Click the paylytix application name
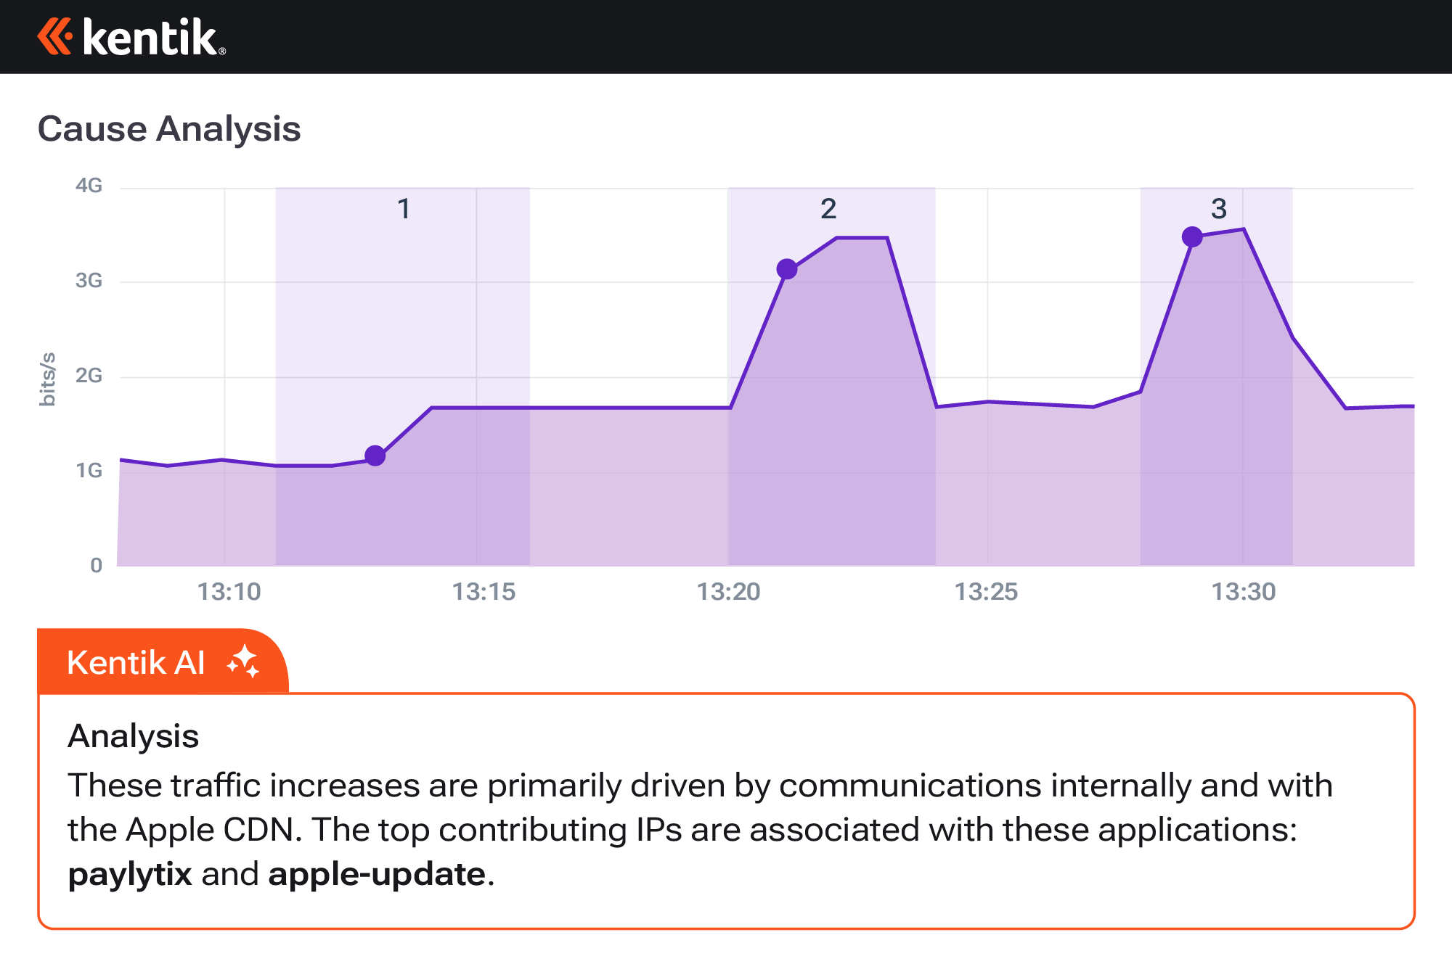Screen dimensions: 1452x972 click(130, 874)
